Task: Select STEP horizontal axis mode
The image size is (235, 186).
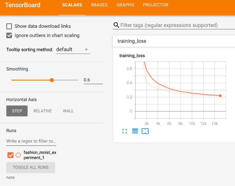Action: point(17,111)
